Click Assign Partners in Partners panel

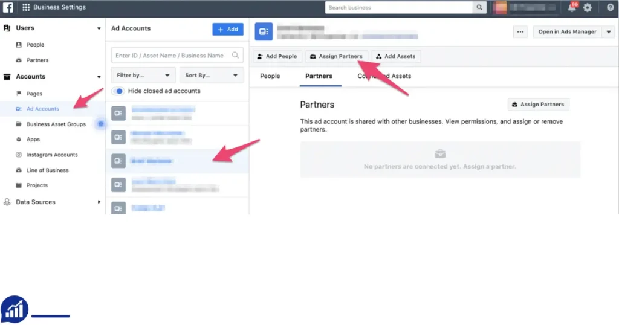coord(539,105)
